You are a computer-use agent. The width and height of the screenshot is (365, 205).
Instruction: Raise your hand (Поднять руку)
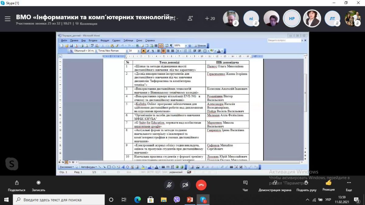[306, 186]
